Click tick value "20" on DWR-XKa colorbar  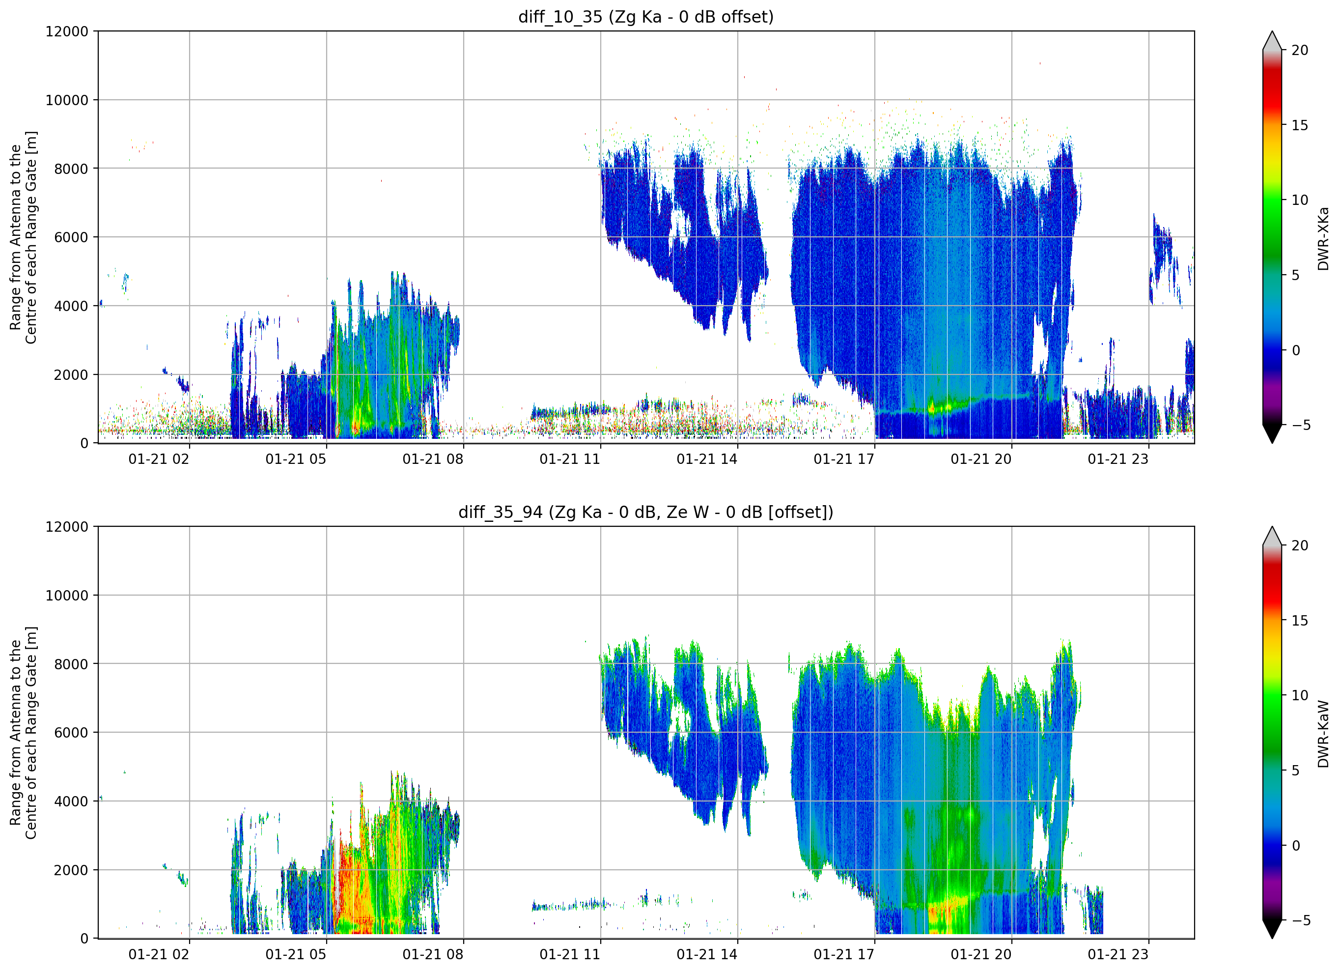1300,50
